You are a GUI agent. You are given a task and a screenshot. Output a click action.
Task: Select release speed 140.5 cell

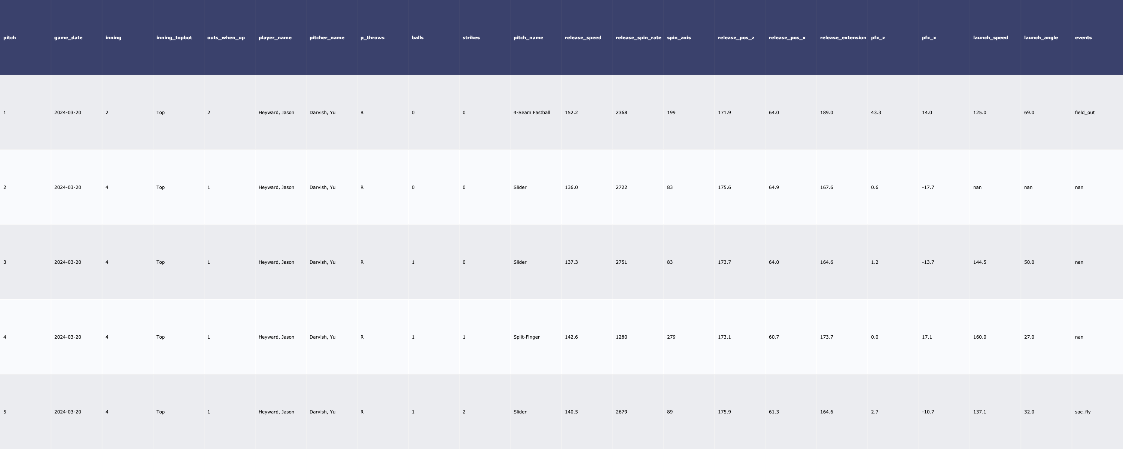[571, 412]
